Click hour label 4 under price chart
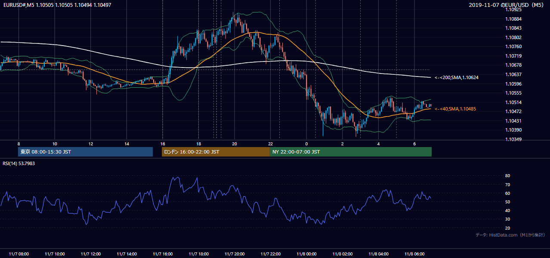550x258 pixels. (x=379, y=144)
